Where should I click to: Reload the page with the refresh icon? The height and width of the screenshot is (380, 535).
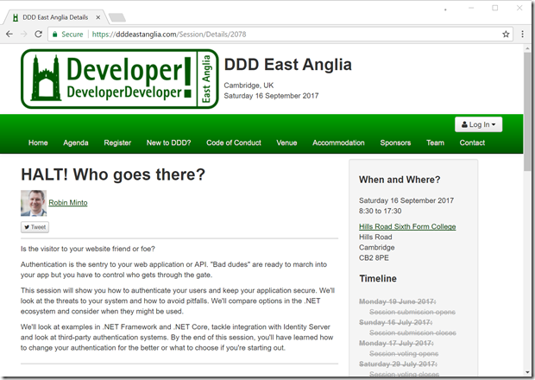point(38,35)
